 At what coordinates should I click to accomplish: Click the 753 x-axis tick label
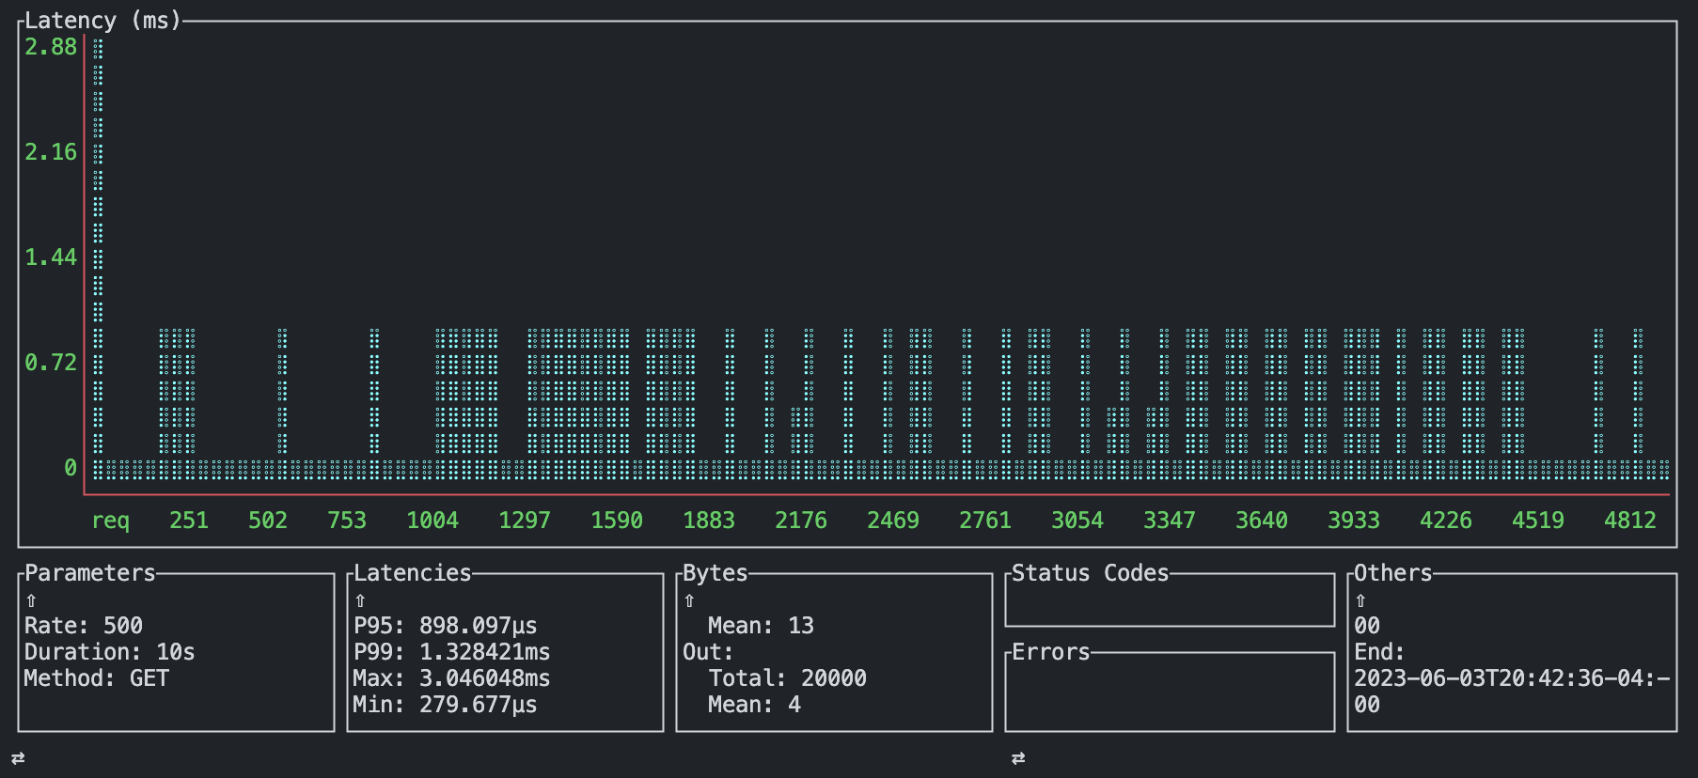(347, 521)
